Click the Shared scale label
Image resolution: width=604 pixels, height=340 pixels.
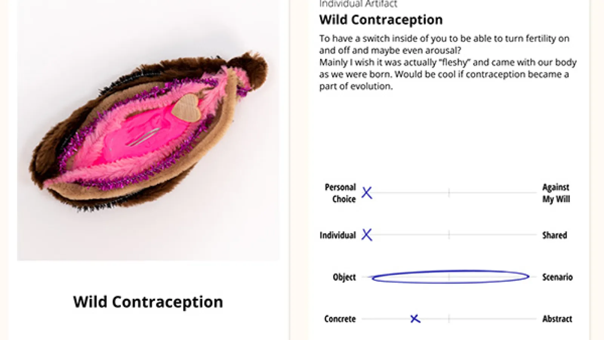point(555,235)
